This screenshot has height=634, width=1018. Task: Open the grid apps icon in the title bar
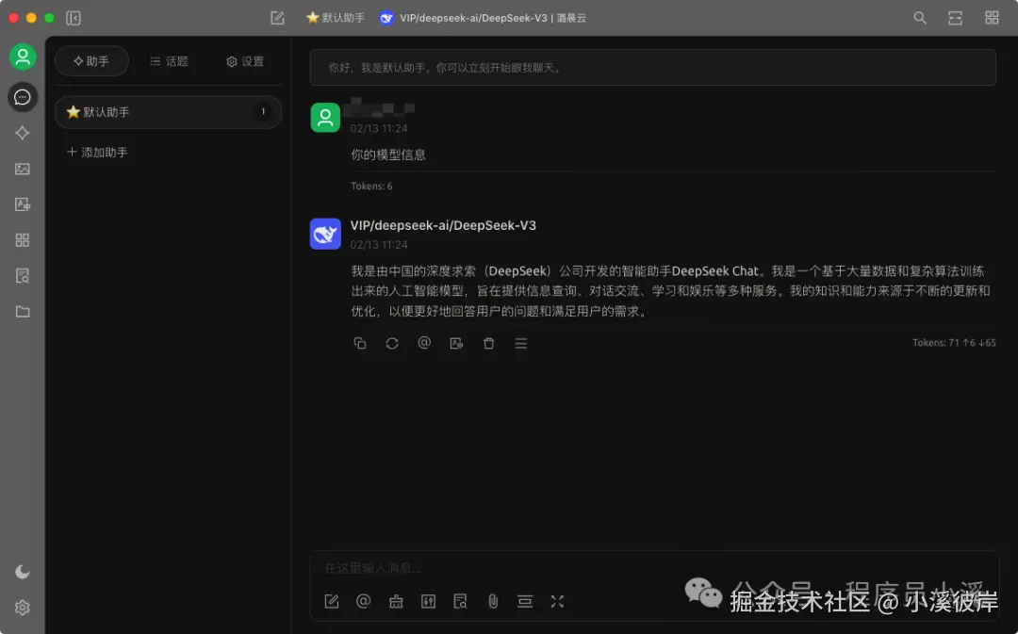tap(992, 18)
